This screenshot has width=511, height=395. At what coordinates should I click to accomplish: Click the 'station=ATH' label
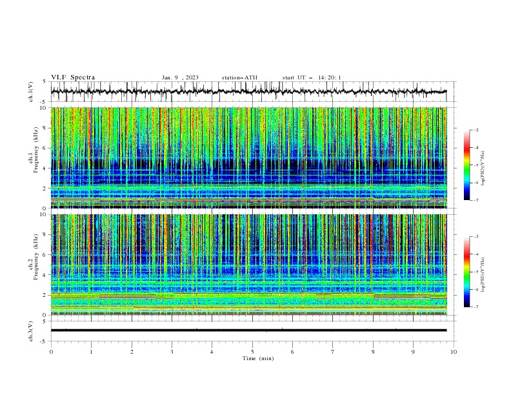(239, 77)
